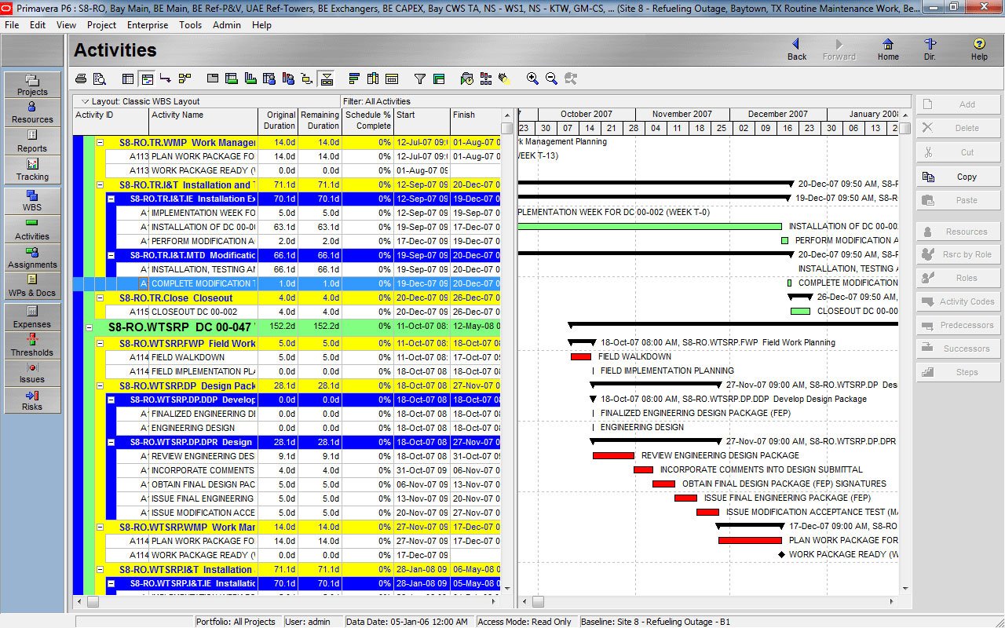
Task: Toggle the Gantt Chart view button
Action: (147, 78)
